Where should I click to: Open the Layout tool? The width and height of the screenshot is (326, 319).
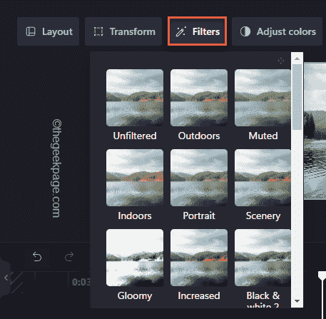[48, 31]
